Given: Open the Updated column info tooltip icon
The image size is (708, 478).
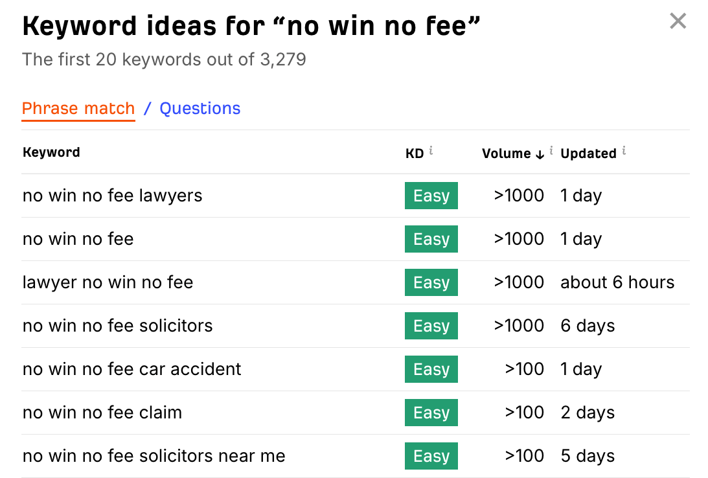Looking at the screenshot, I should tap(624, 150).
